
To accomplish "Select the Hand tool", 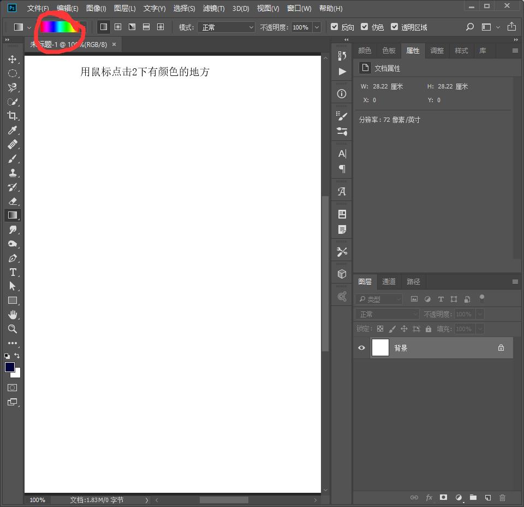I will 12,315.
